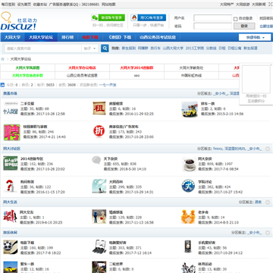
Task: Click the home icon in breadcrumb
Action: (2, 59)
